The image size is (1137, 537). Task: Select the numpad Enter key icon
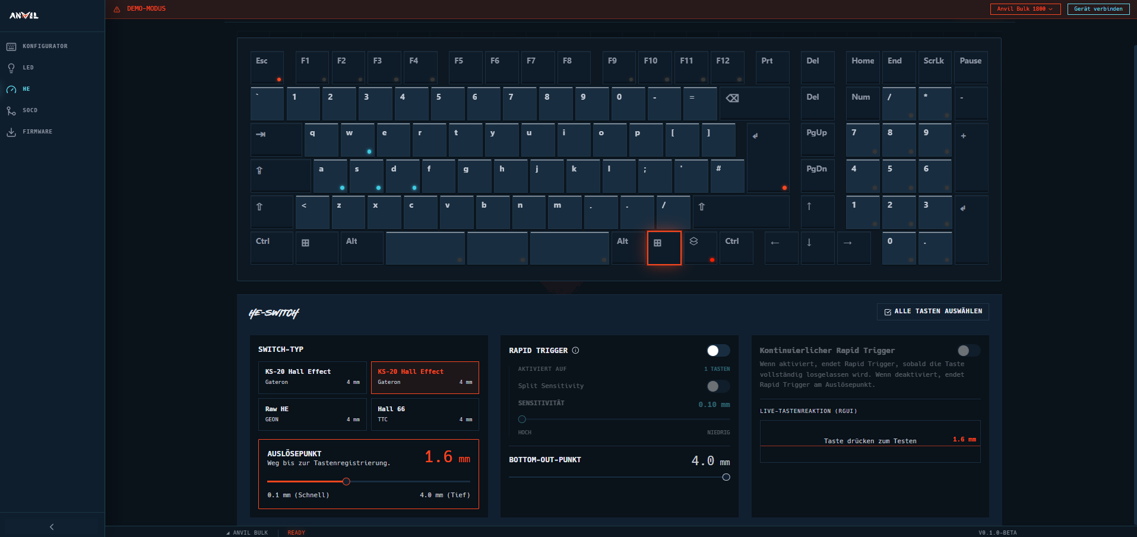pos(963,208)
